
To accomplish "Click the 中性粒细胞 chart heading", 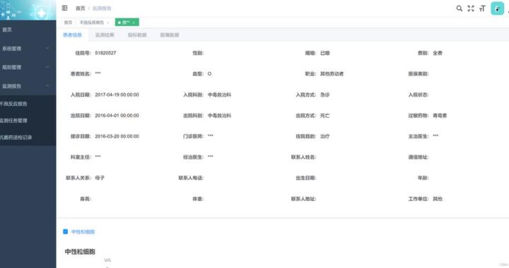I will click(80, 252).
